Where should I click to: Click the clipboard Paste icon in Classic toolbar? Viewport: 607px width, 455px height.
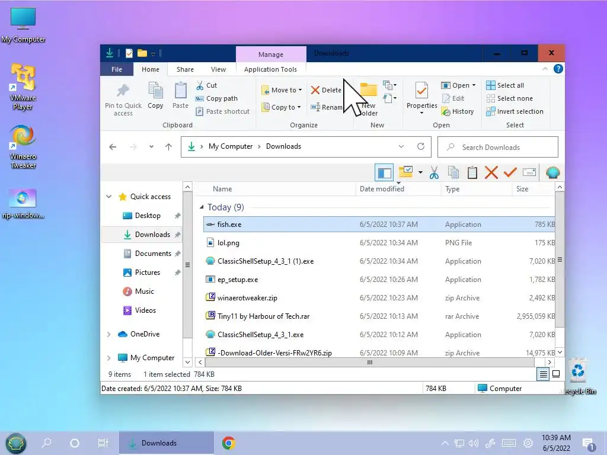tap(472, 172)
